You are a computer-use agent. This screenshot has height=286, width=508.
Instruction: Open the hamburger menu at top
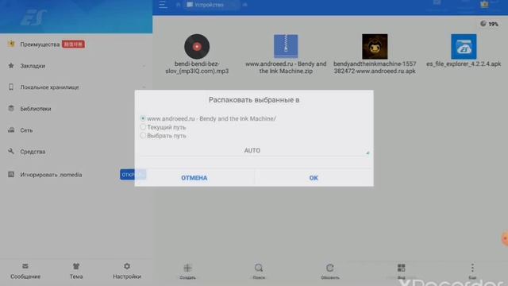[163, 5]
